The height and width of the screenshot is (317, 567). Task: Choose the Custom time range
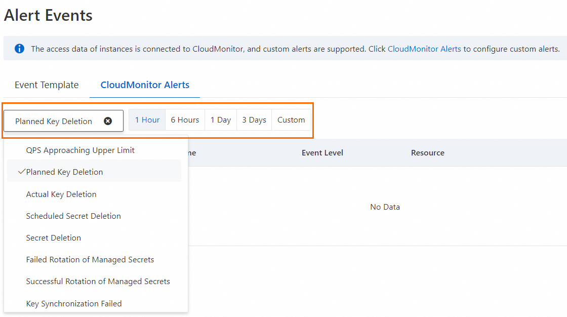tap(291, 120)
